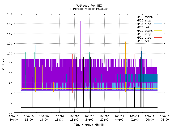The image size is (170, 127).
Task: Click the black NPD1 defl legend line
Action: tap(158, 41)
